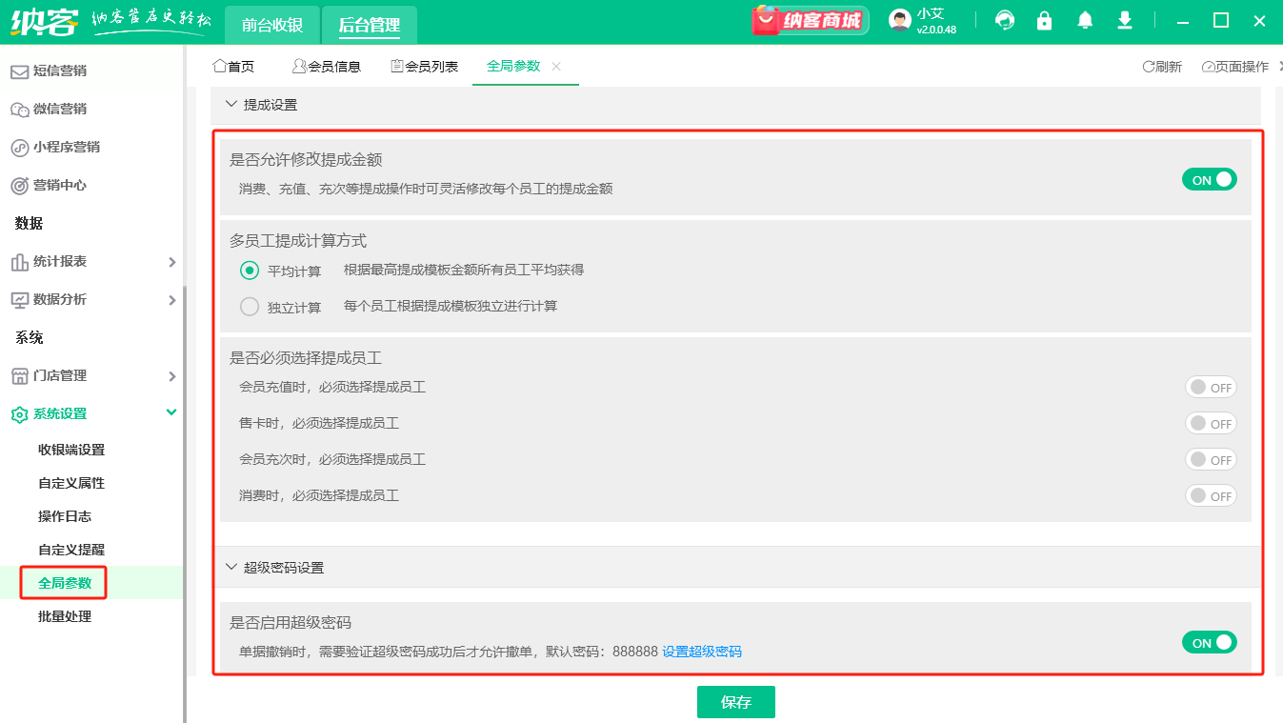This screenshot has width=1283, height=723.
Task: Open the 微信营销 (WeChat marketing) sidebar item
Action: point(61,108)
